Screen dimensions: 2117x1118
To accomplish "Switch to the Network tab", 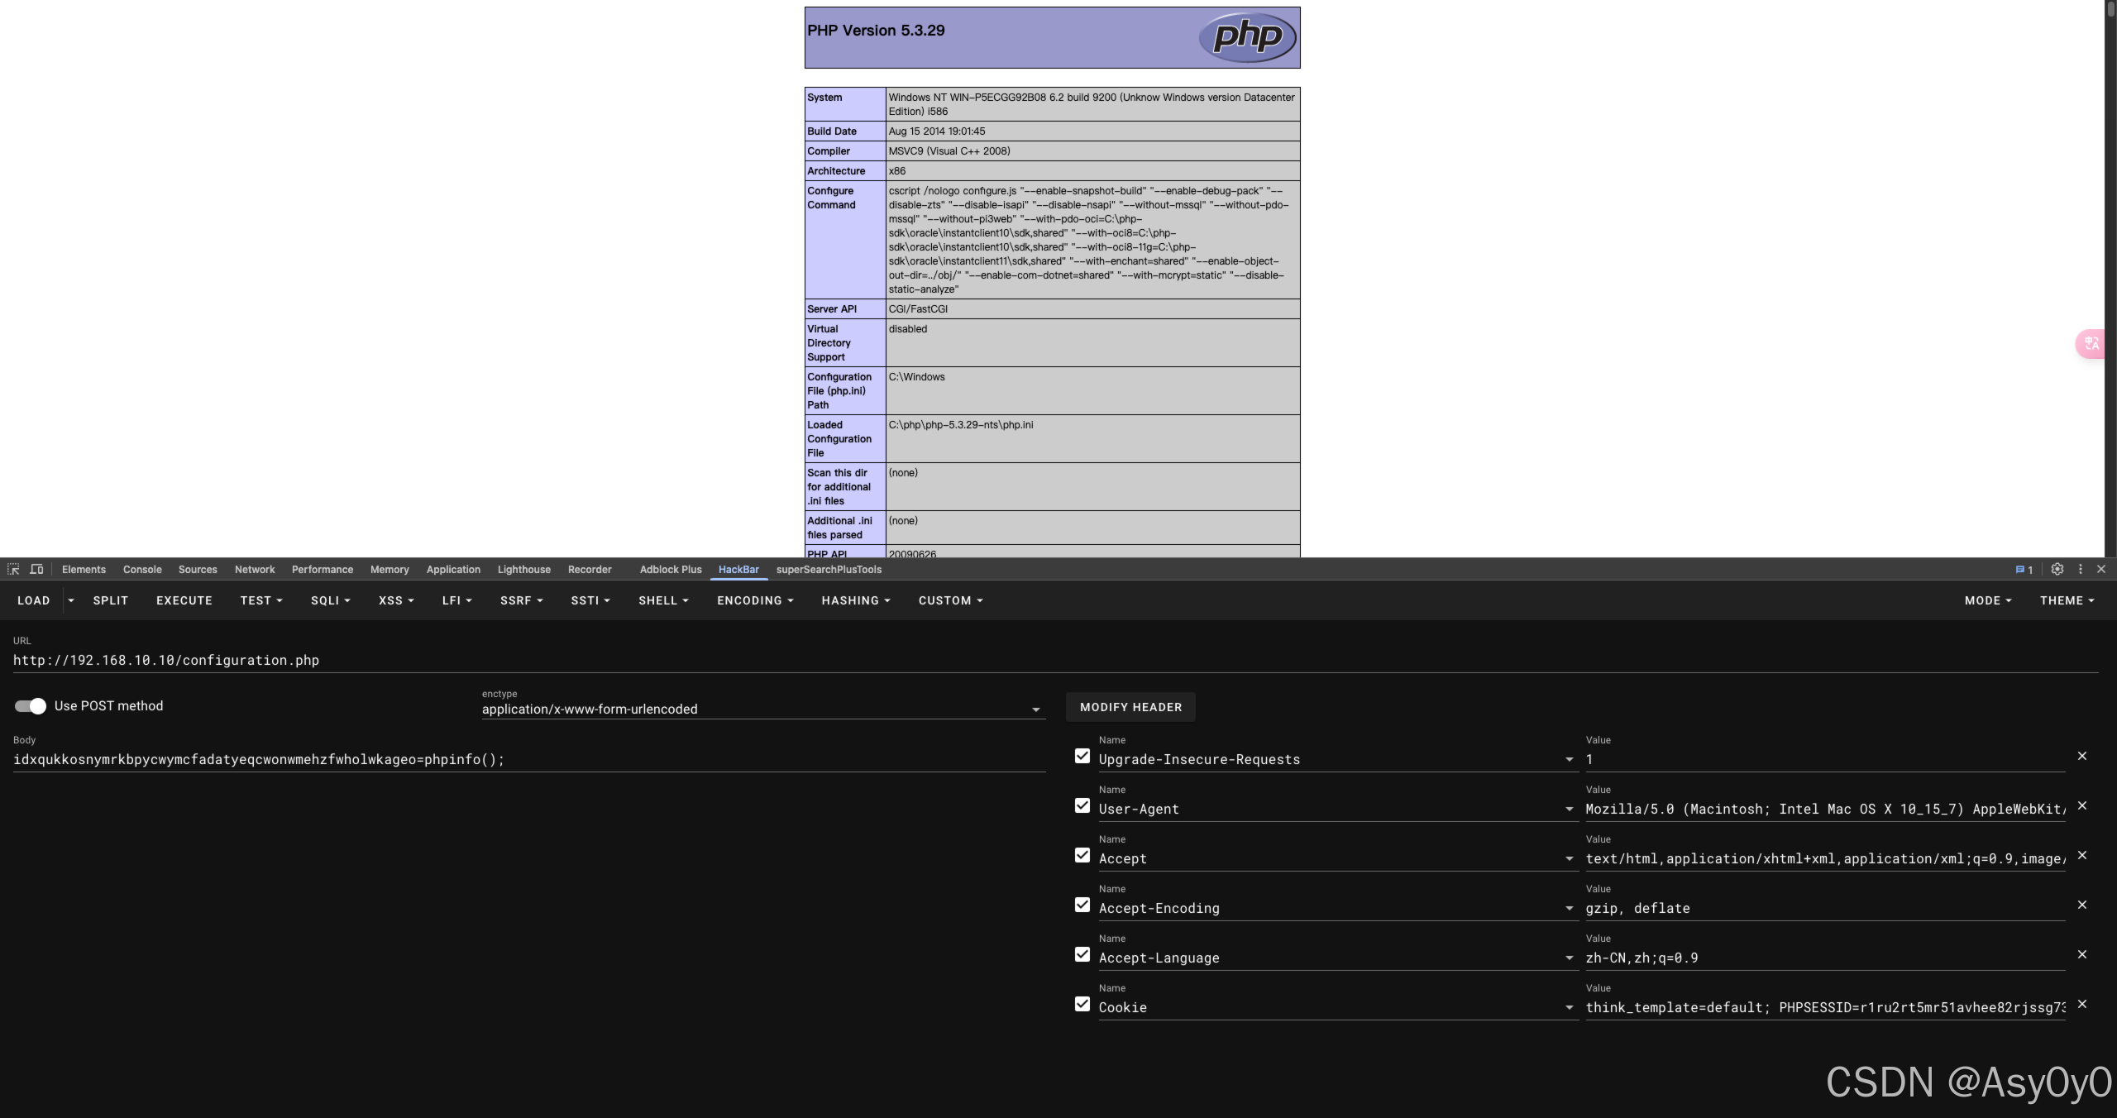I will [254, 570].
